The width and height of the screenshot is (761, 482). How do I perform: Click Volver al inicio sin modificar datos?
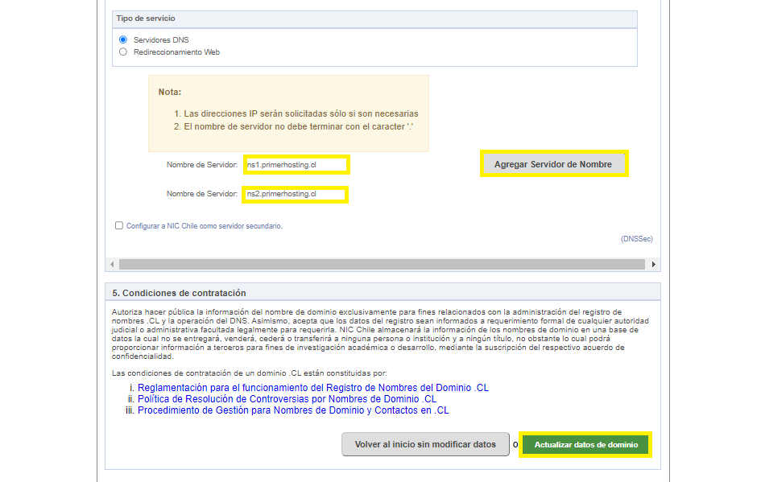click(425, 445)
